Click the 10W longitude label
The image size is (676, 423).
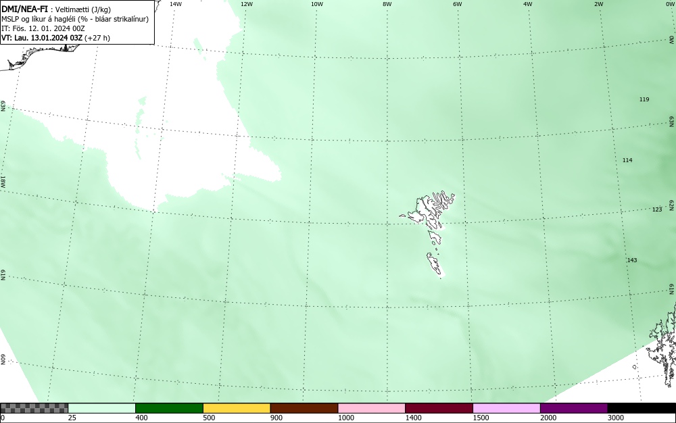pos(317,4)
